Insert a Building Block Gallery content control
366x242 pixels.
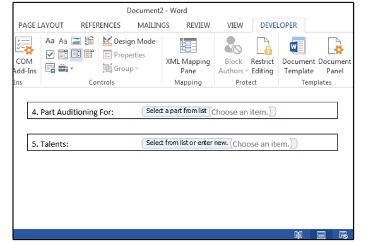(x=89, y=41)
